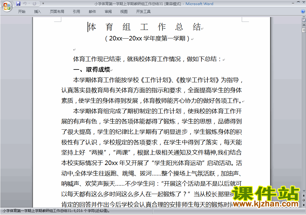Click the Redo icon in the quick access toolbar
This screenshot has width=306, height=215.
click(35, 4)
